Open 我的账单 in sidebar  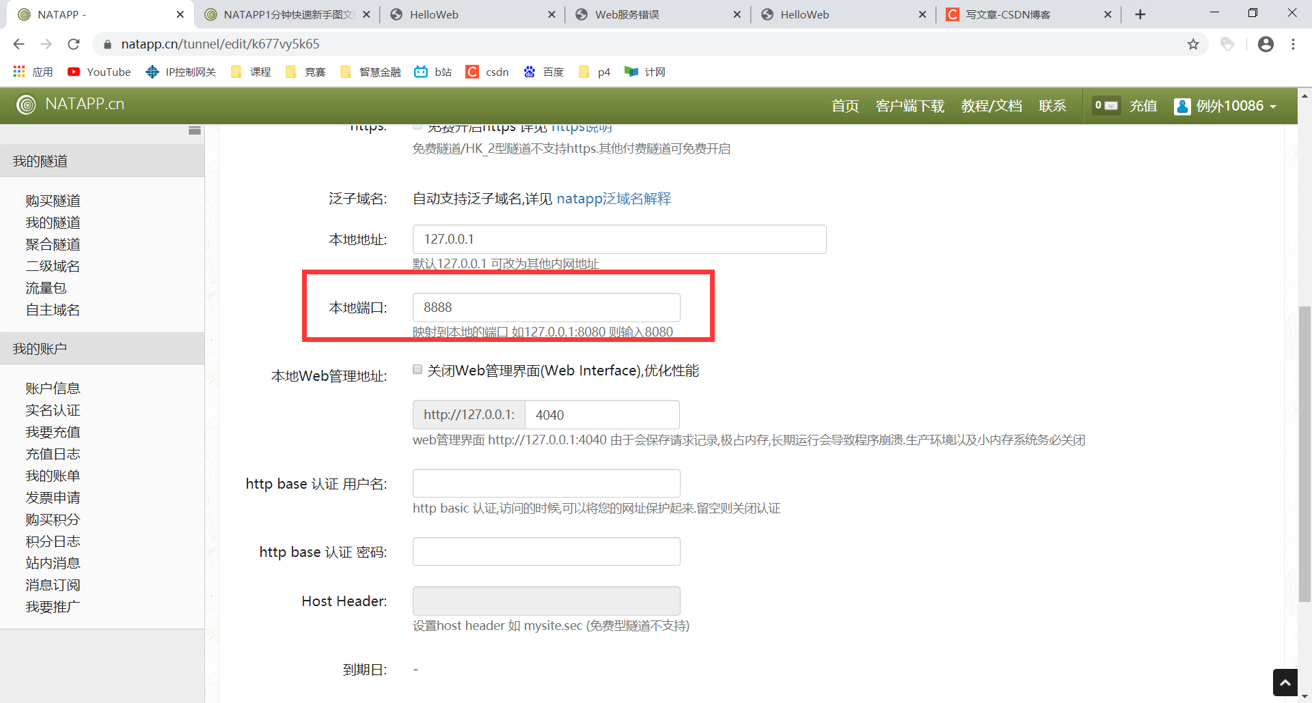pos(53,476)
